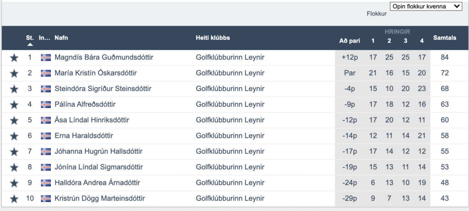Image resolution: width=469 pixels, height=211 pixels.
Task: Open Golfklúbburinn Leynir in Erna's row
Action: 230,135
